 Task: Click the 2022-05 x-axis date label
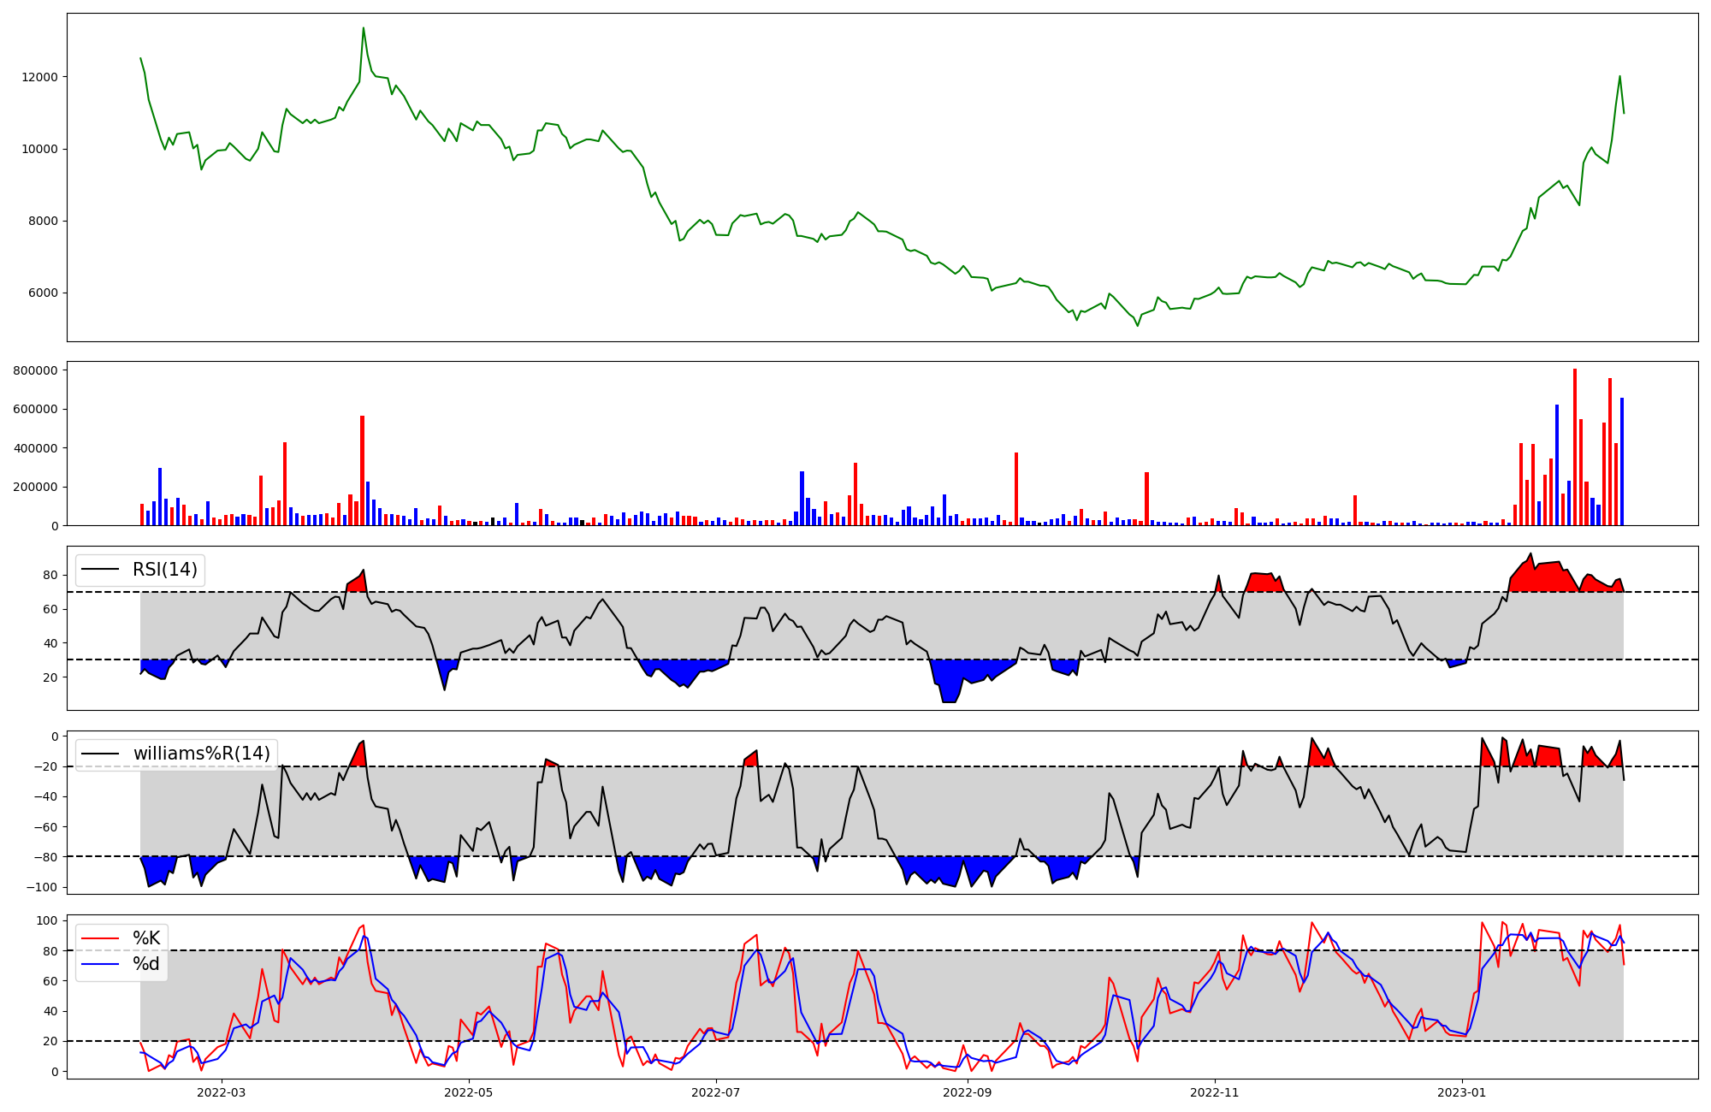pos(469,1092)
